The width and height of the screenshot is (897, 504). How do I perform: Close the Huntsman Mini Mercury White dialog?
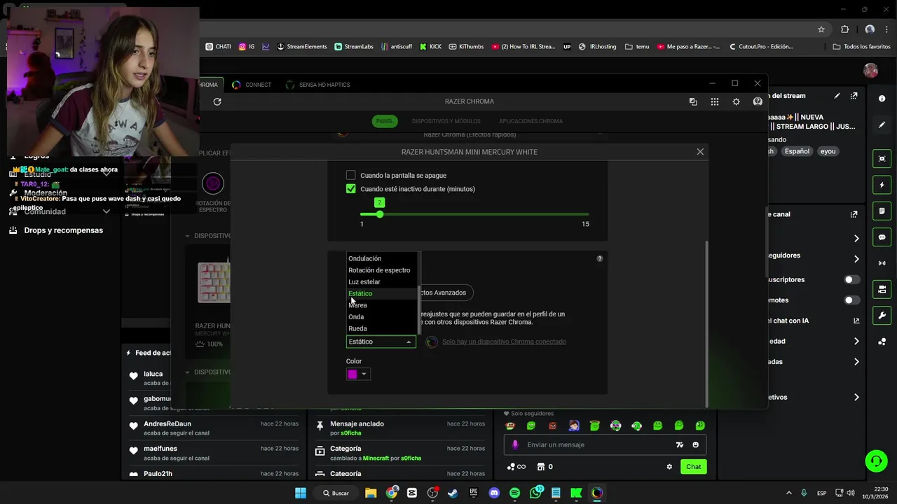tap(700, 152)
